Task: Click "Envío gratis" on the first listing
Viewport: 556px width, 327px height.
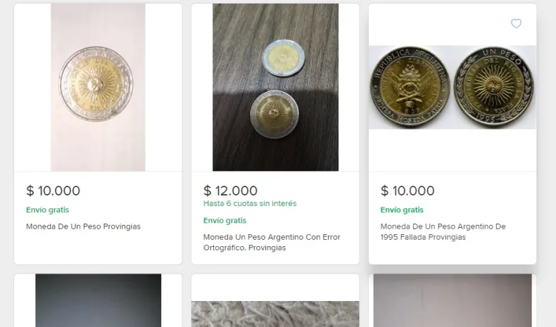Action: point(47,210)
